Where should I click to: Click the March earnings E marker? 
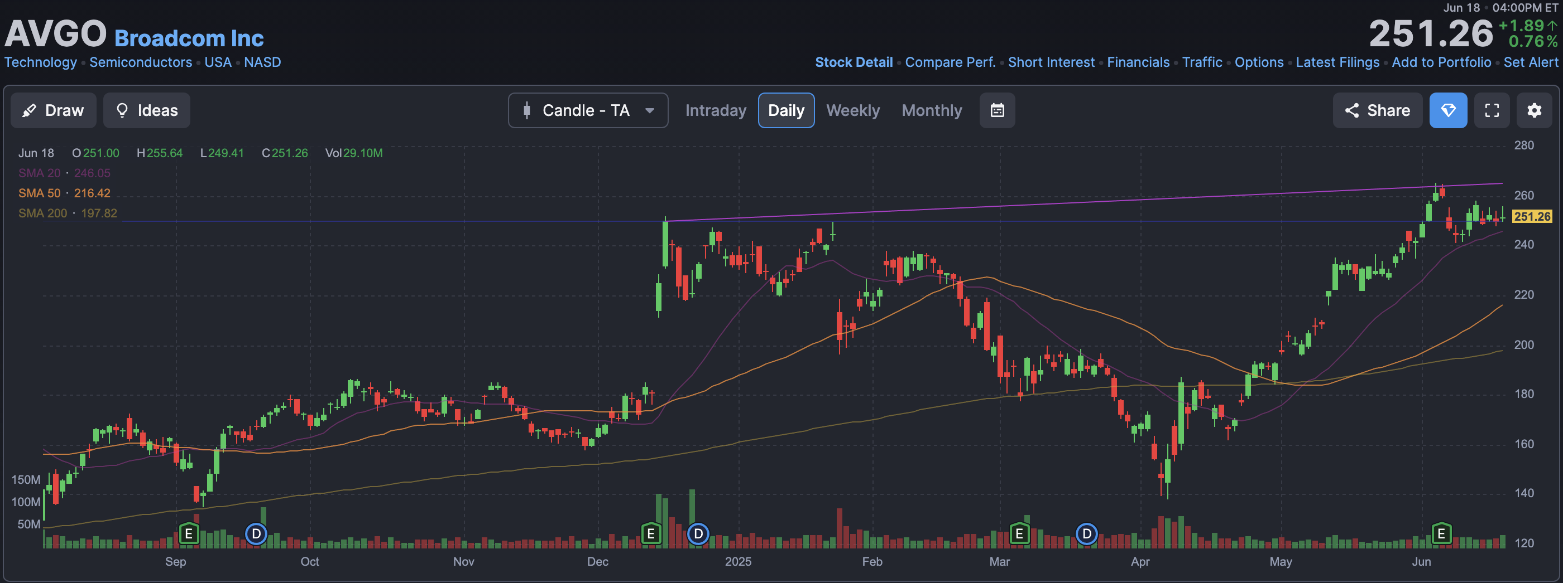pyautogui.click(x=1019, y=534)
